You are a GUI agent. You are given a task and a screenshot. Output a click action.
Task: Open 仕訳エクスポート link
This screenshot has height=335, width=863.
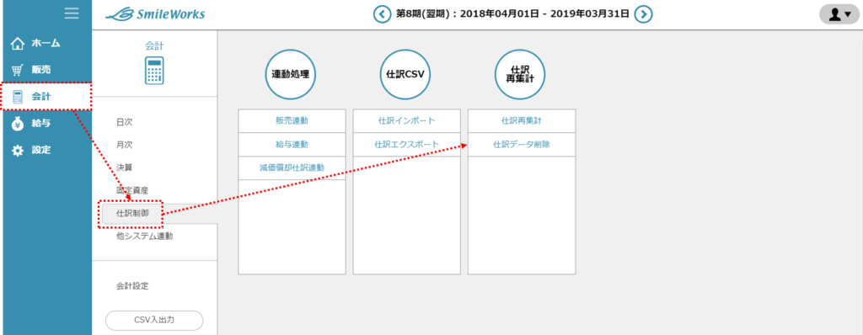click(407, 144)
